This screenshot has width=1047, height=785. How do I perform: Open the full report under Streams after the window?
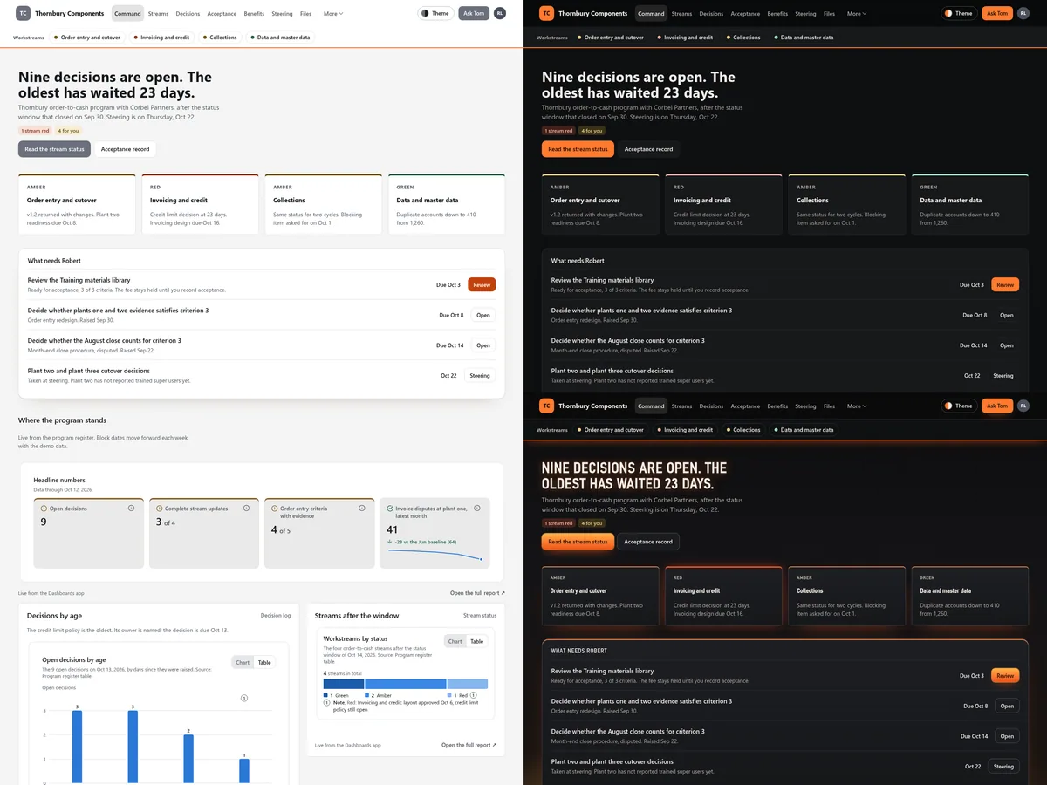(469, 745)
